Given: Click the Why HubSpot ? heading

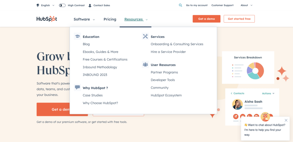Looking at the screenshot, I should [95, 88].
